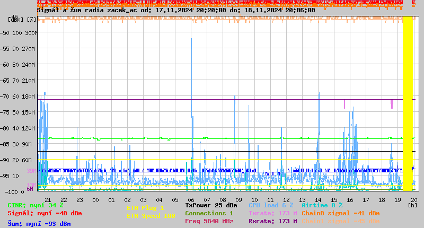Viewport: 424px width, 228px height.
Task: Click the '-55 90 270M' y-axis label
Action: coord(17,49)
